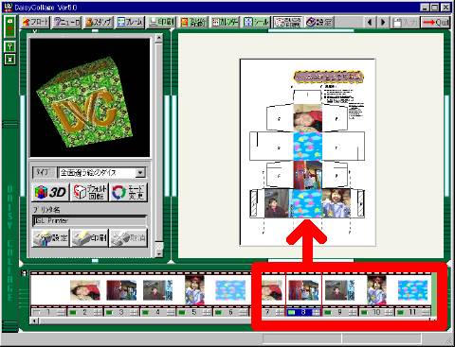Image resolution: width=455 pixels, height=347 pixels.
Task: Click the printer 印刷 button below printer name
Action: click(90, 238)
